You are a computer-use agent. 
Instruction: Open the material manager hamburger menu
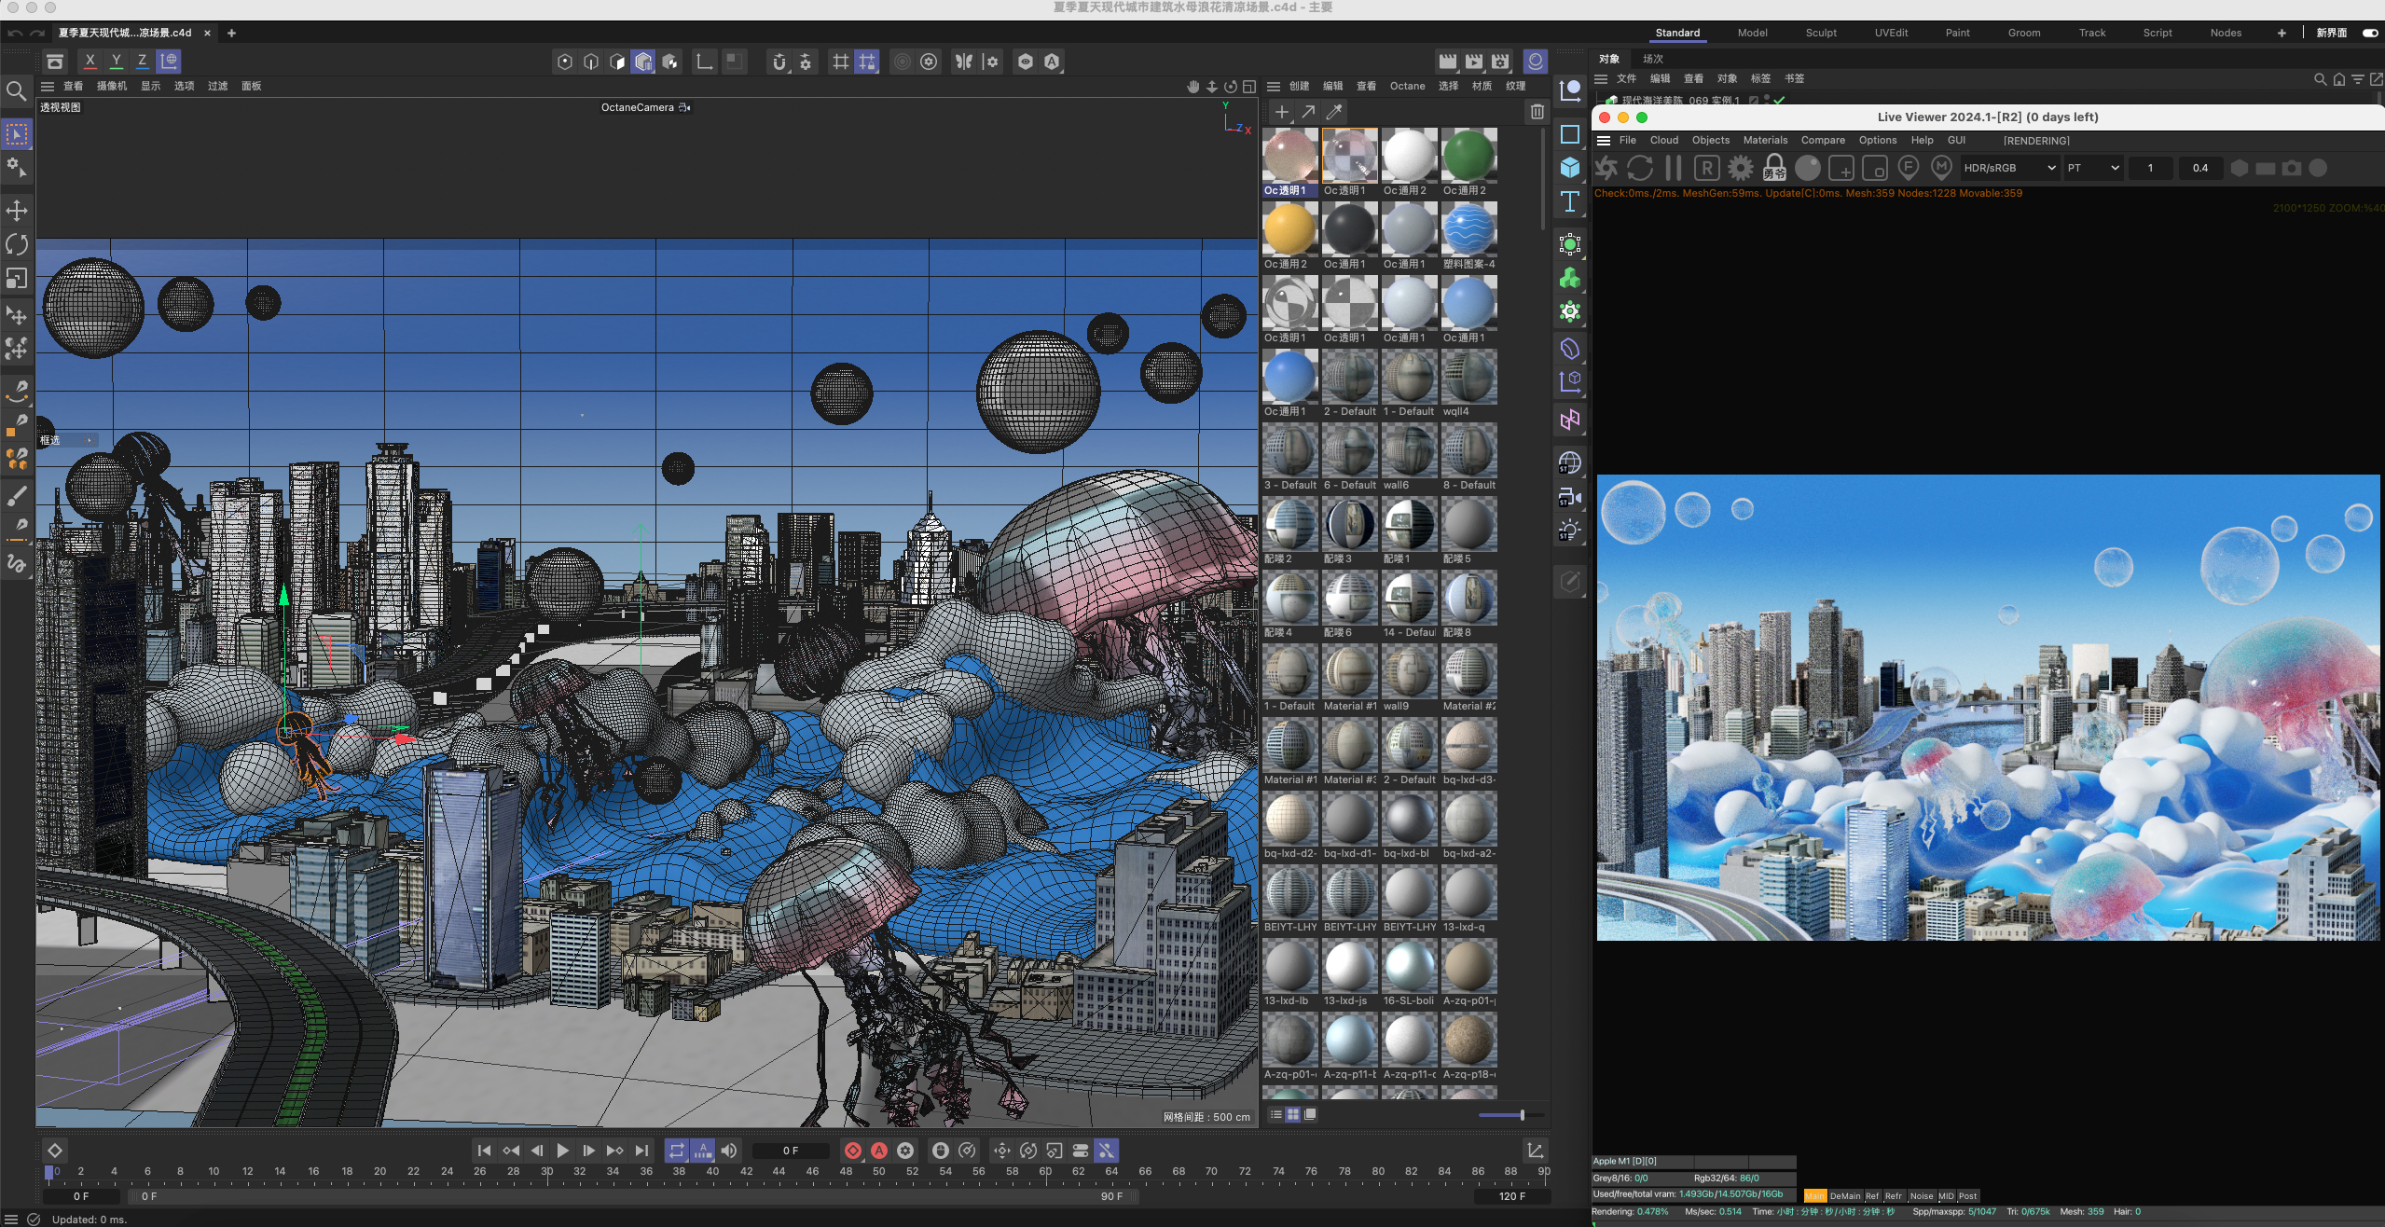pyautogui.click(x=1273, y=86)
